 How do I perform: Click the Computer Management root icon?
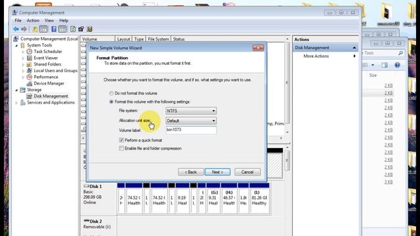16,39
